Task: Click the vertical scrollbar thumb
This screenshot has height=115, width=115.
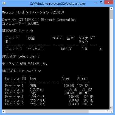Action: [x=111, y=15]
